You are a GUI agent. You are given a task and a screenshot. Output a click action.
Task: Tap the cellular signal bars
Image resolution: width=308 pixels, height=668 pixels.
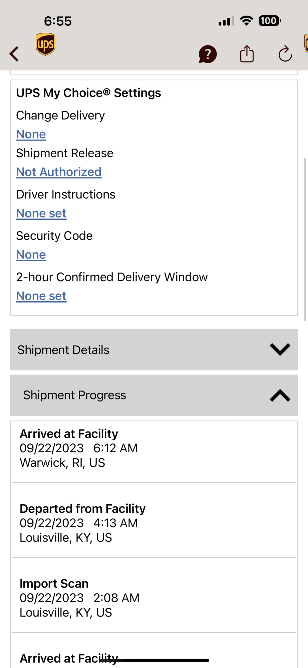click(x=226, y=21)
